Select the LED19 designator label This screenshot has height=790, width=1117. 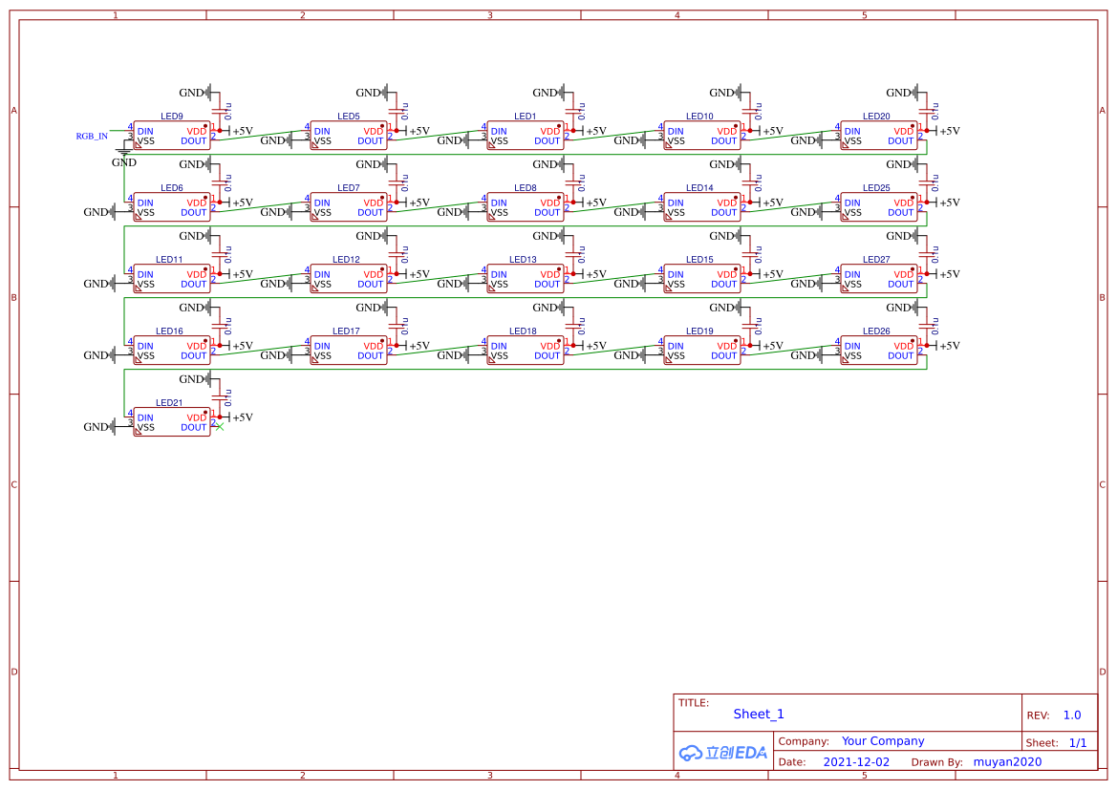699,331
